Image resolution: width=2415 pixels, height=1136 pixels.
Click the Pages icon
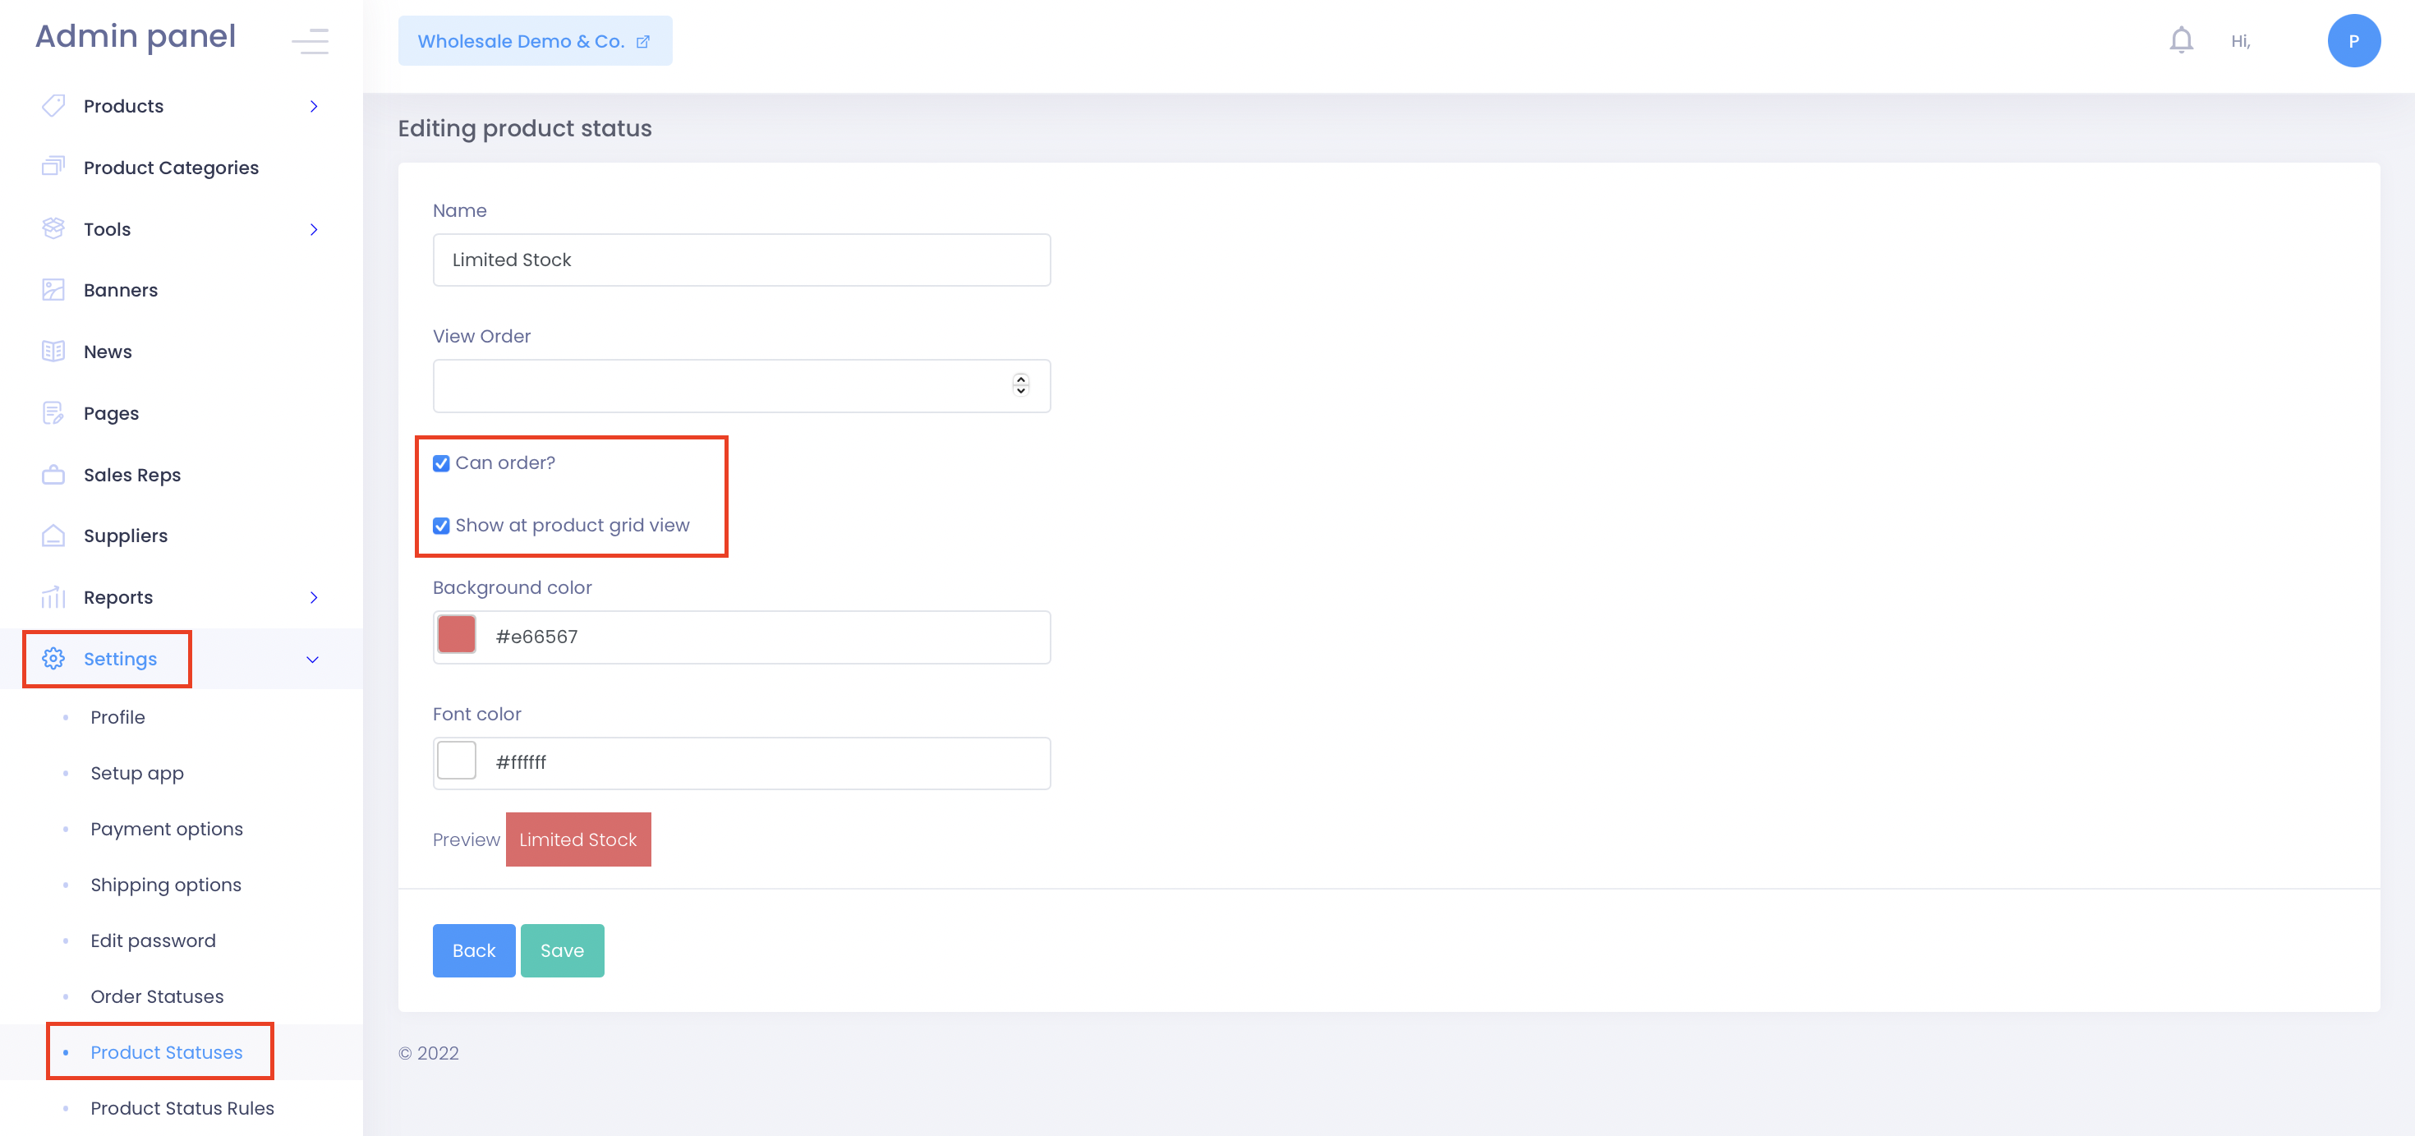point(53,412)
